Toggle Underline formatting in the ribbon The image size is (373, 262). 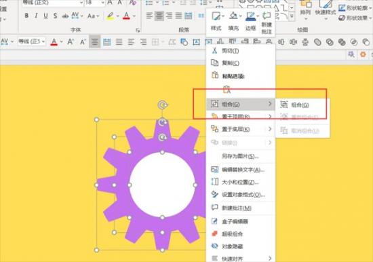(x=45, y=16)
